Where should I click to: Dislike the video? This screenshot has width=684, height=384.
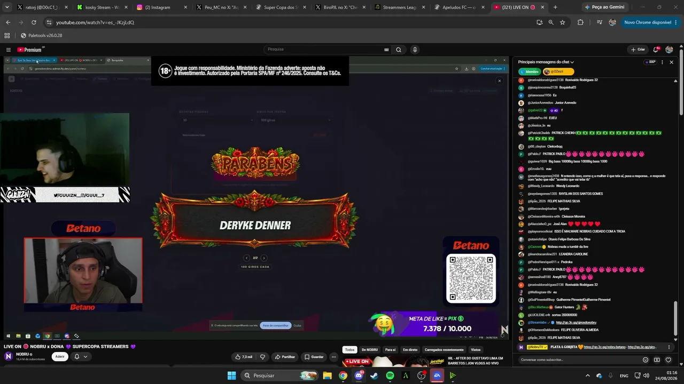coord(262,357)
